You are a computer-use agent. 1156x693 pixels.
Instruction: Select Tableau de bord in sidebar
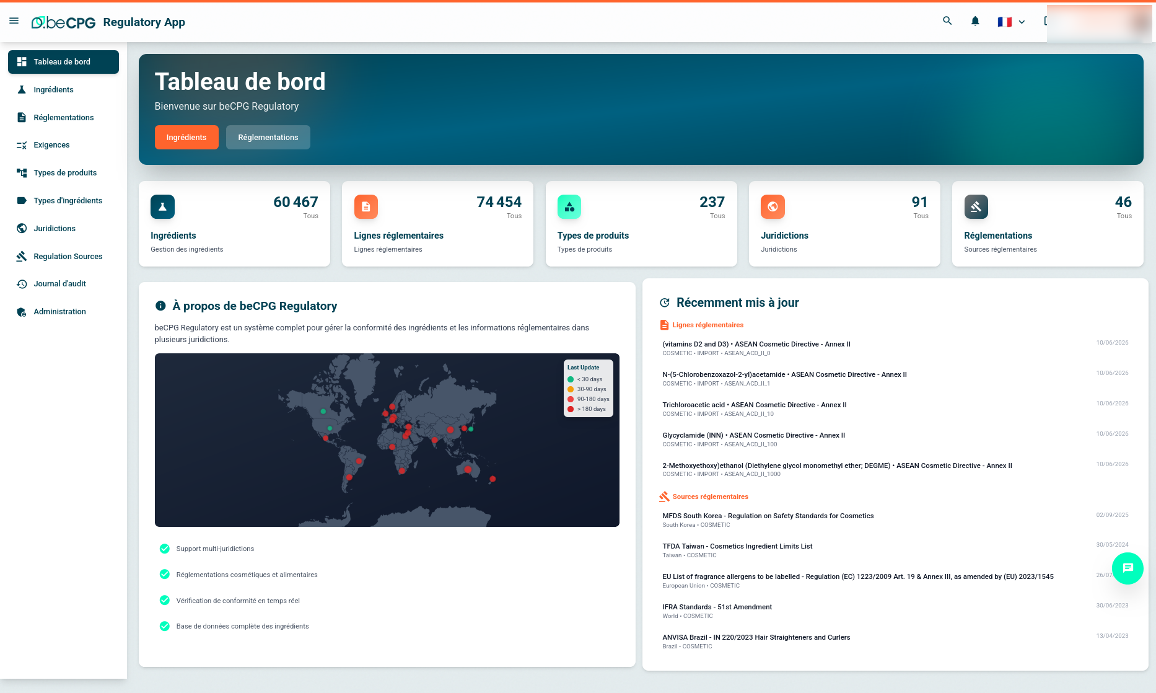coord(63,62)
